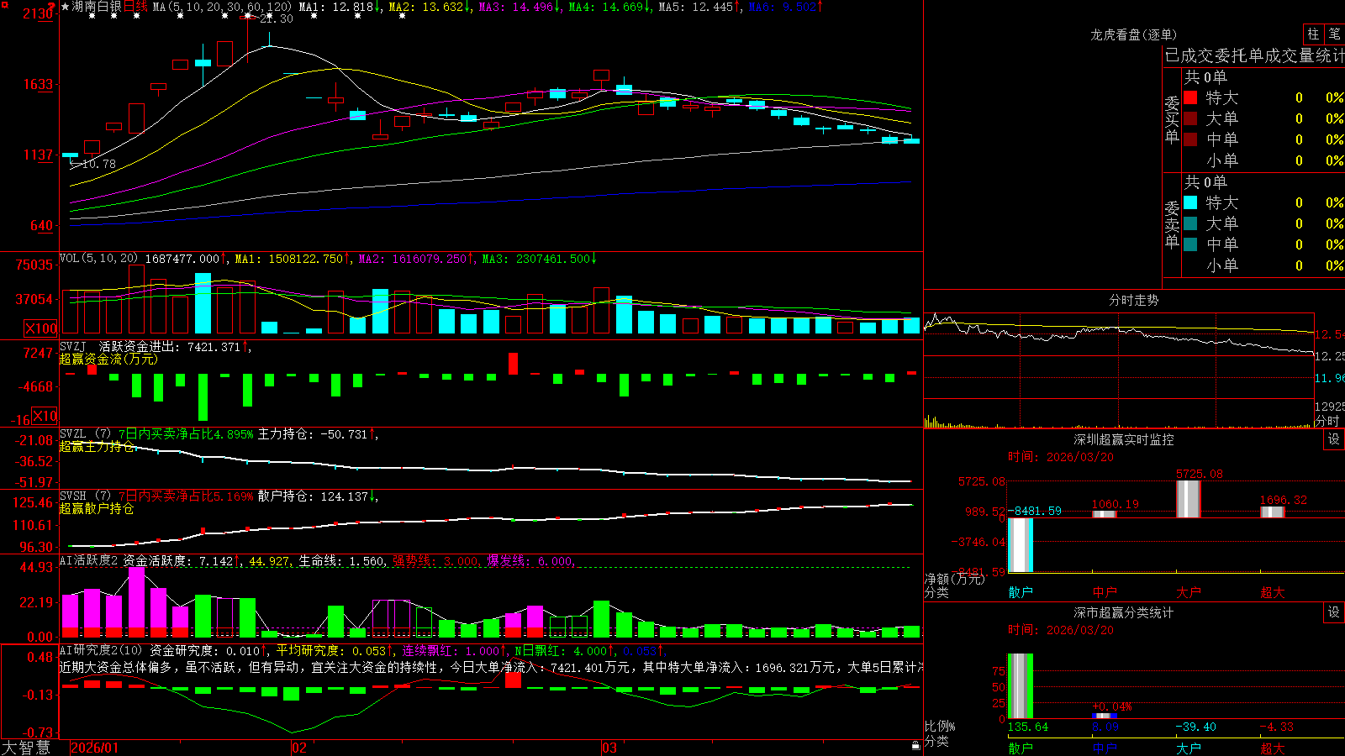1345x756 pixels.
Task: Click the teal 中单 sell-order swatch
Action: (1190, 244)
